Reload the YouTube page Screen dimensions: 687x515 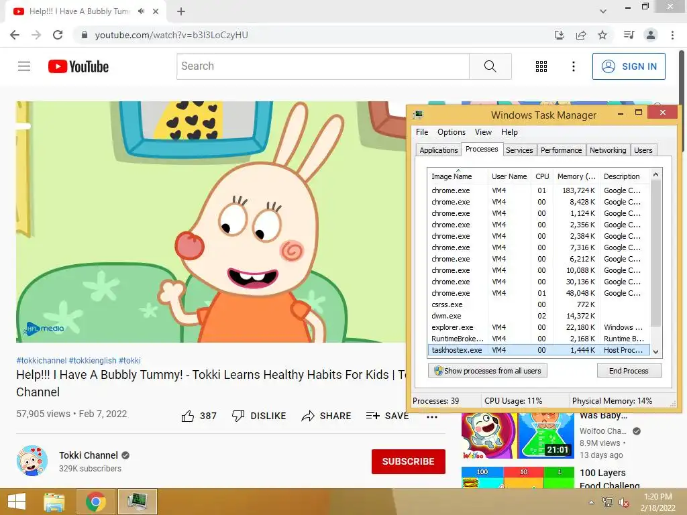(58, 35)
